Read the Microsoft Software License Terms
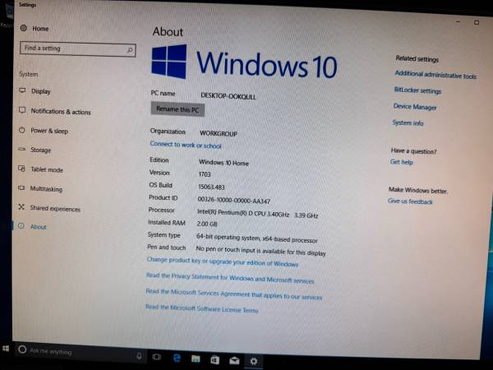The height and width of the screenshot is (370, 493). coord(201,310)
